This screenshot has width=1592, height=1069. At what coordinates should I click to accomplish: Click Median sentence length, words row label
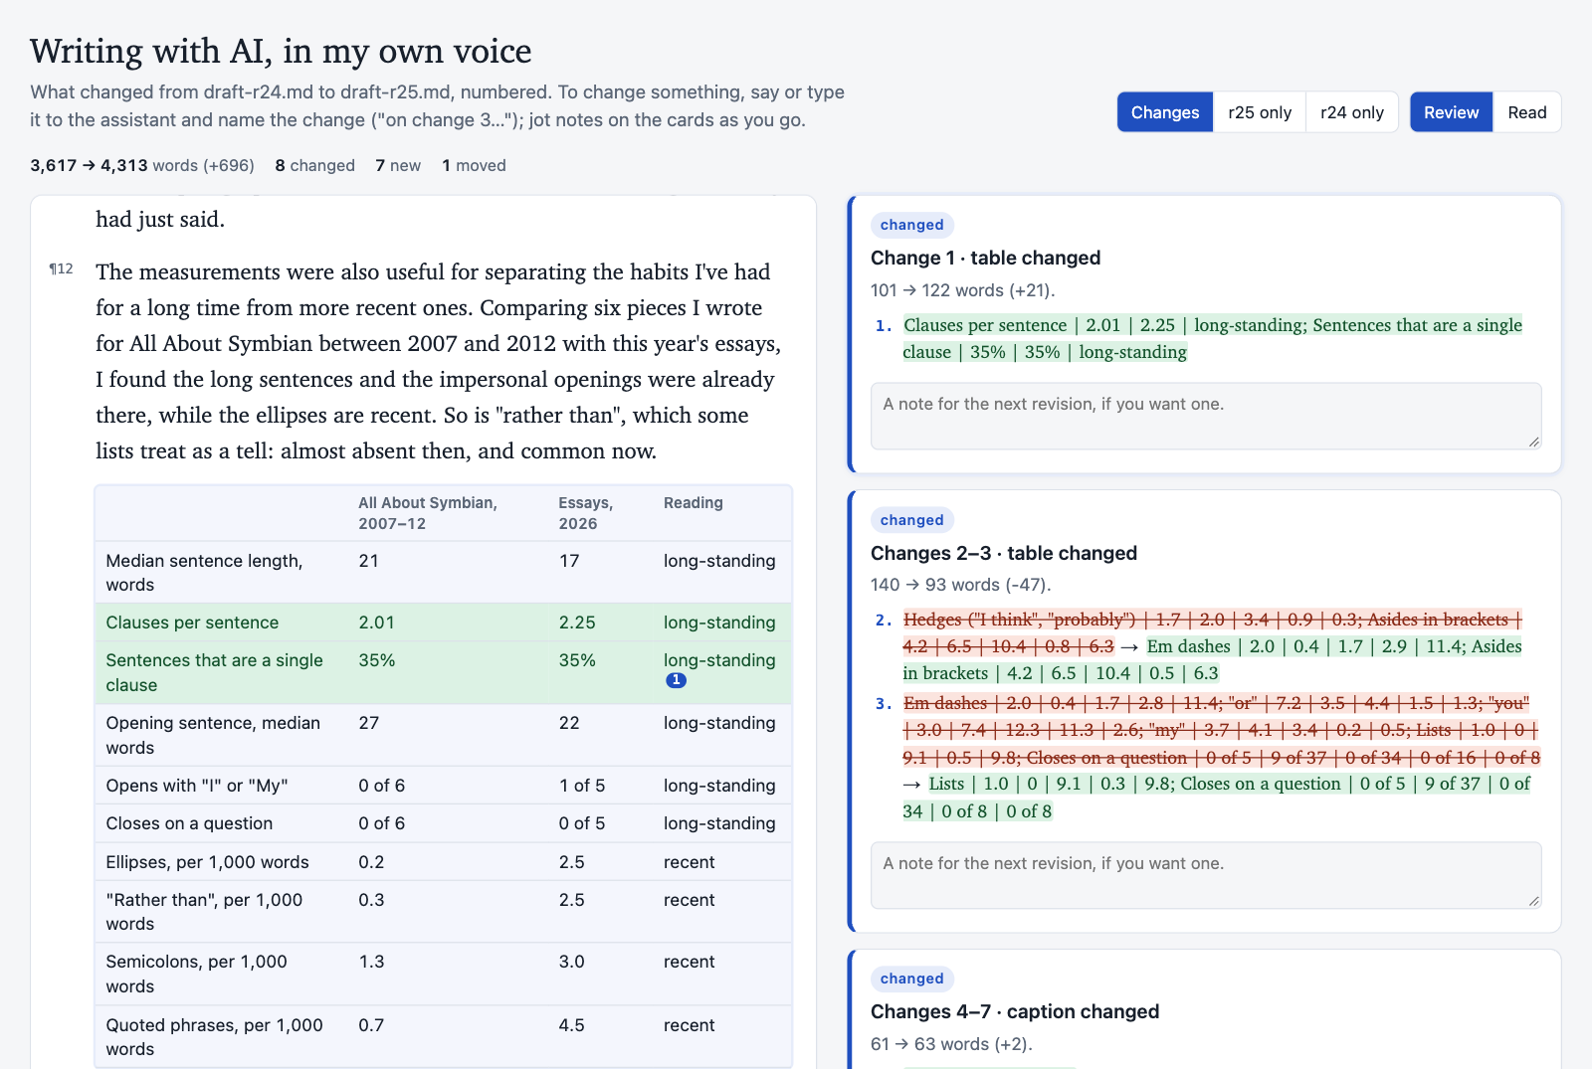pyautogui.click(x=204, y=573)
